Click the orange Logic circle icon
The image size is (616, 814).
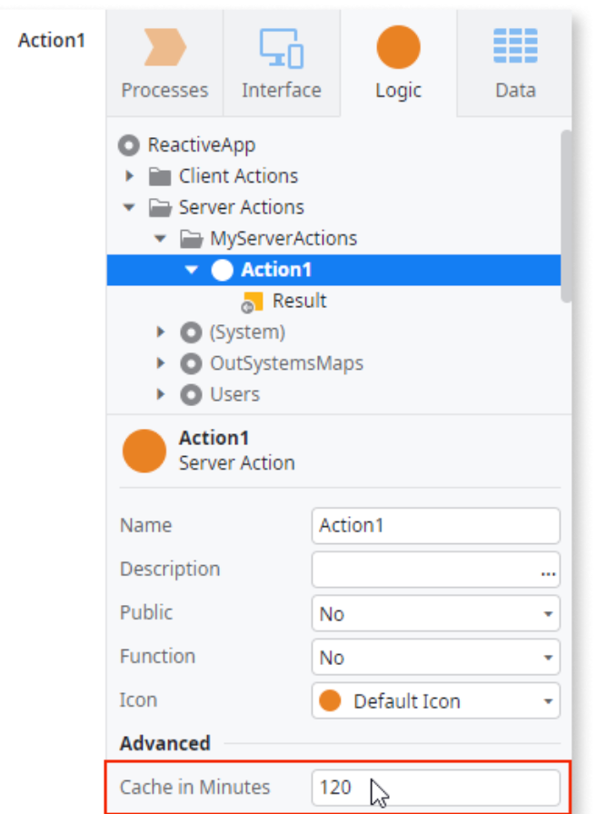pos(398,47)
